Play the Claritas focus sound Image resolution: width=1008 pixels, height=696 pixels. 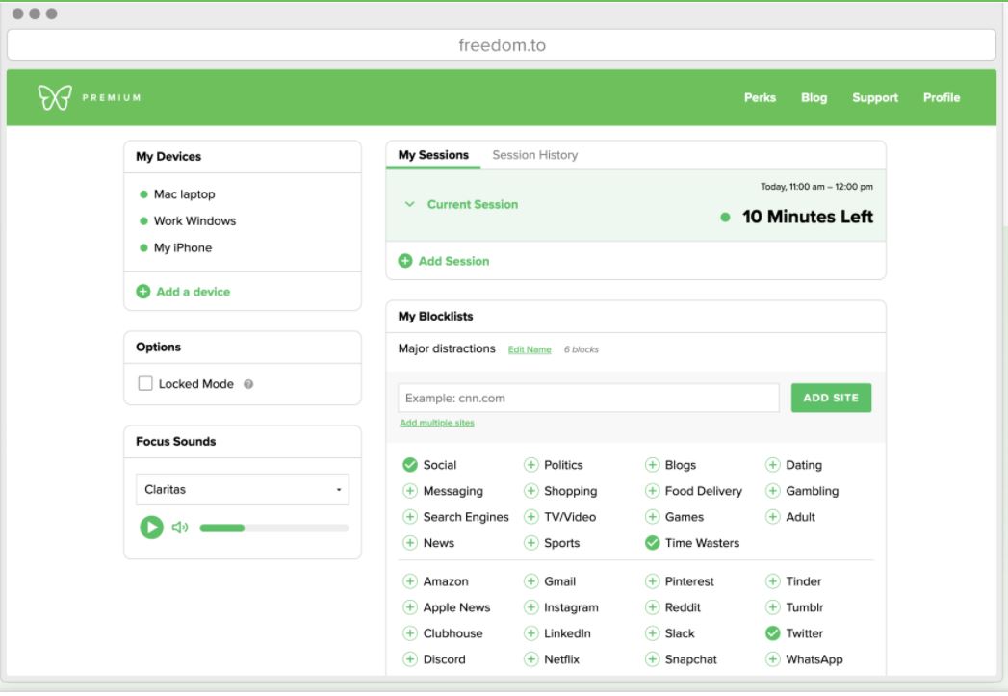152,528
